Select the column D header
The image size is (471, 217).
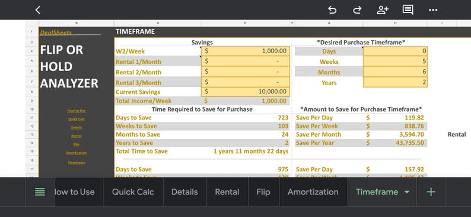158,23
